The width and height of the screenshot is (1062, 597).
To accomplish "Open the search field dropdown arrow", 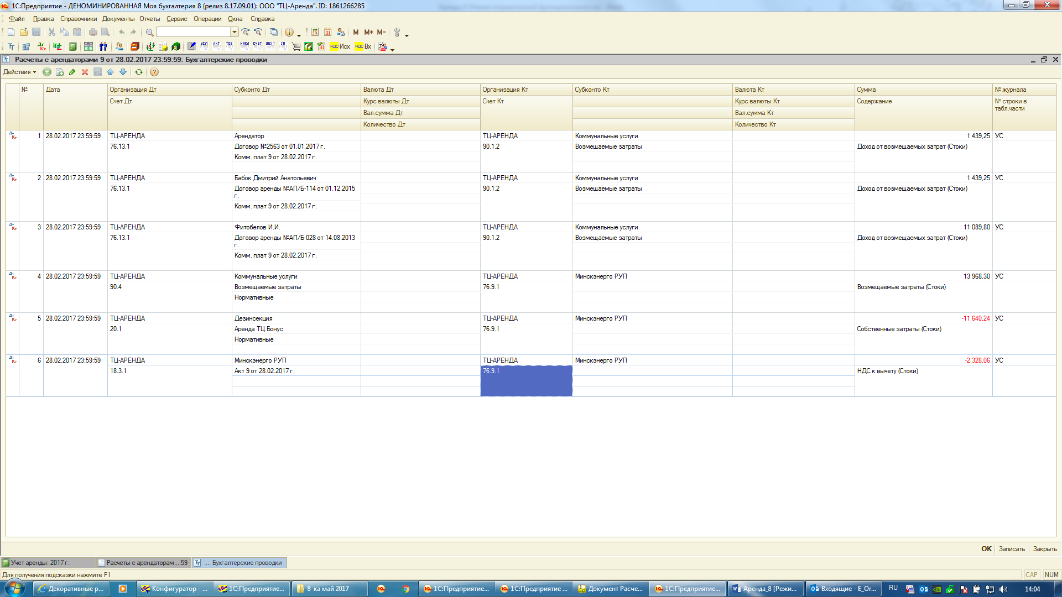I will click(235, 32).
